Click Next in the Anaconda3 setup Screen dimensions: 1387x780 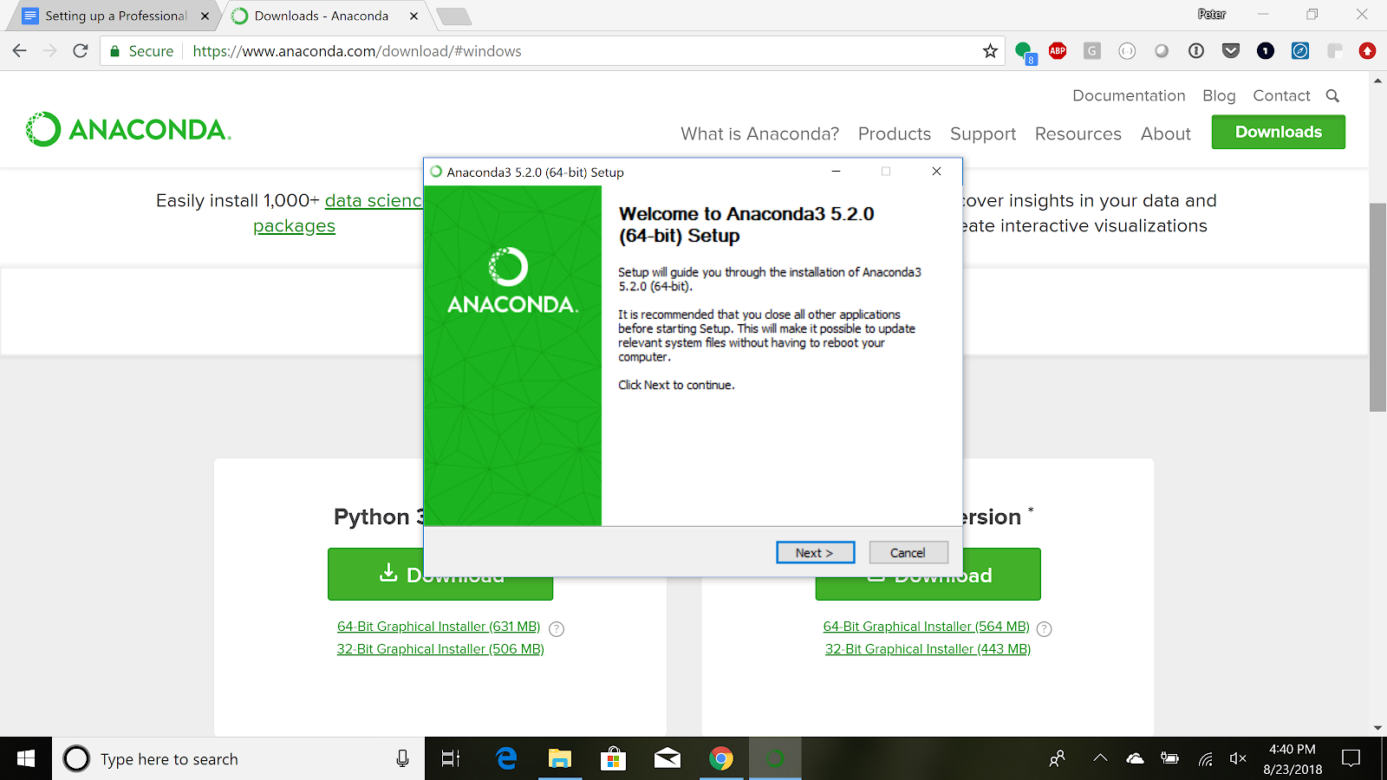[815, 553]
